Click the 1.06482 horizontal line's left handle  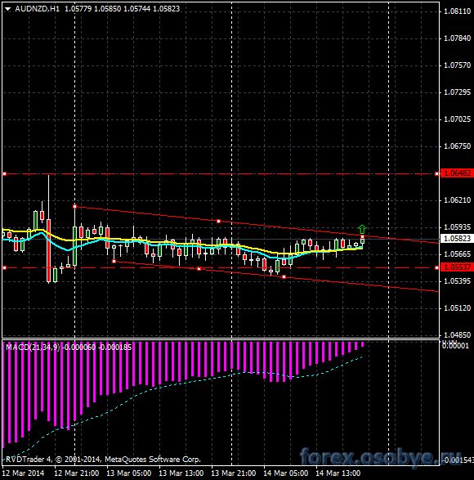[x=4, y=174]
